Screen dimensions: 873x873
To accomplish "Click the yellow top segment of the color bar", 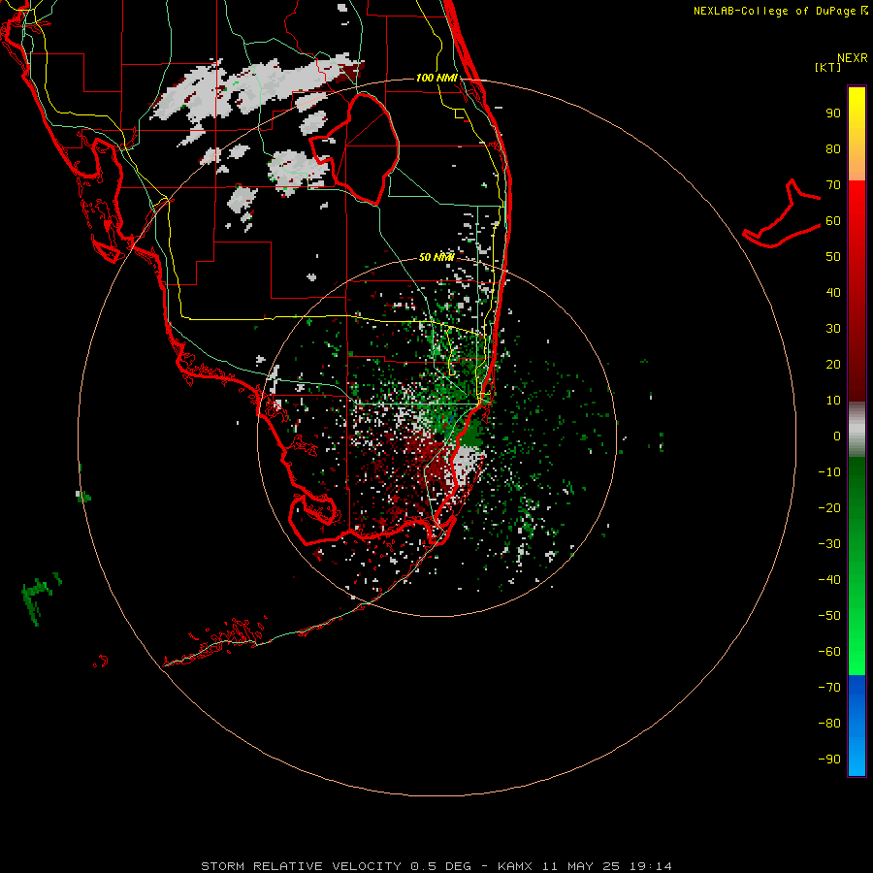I will 857,134.
